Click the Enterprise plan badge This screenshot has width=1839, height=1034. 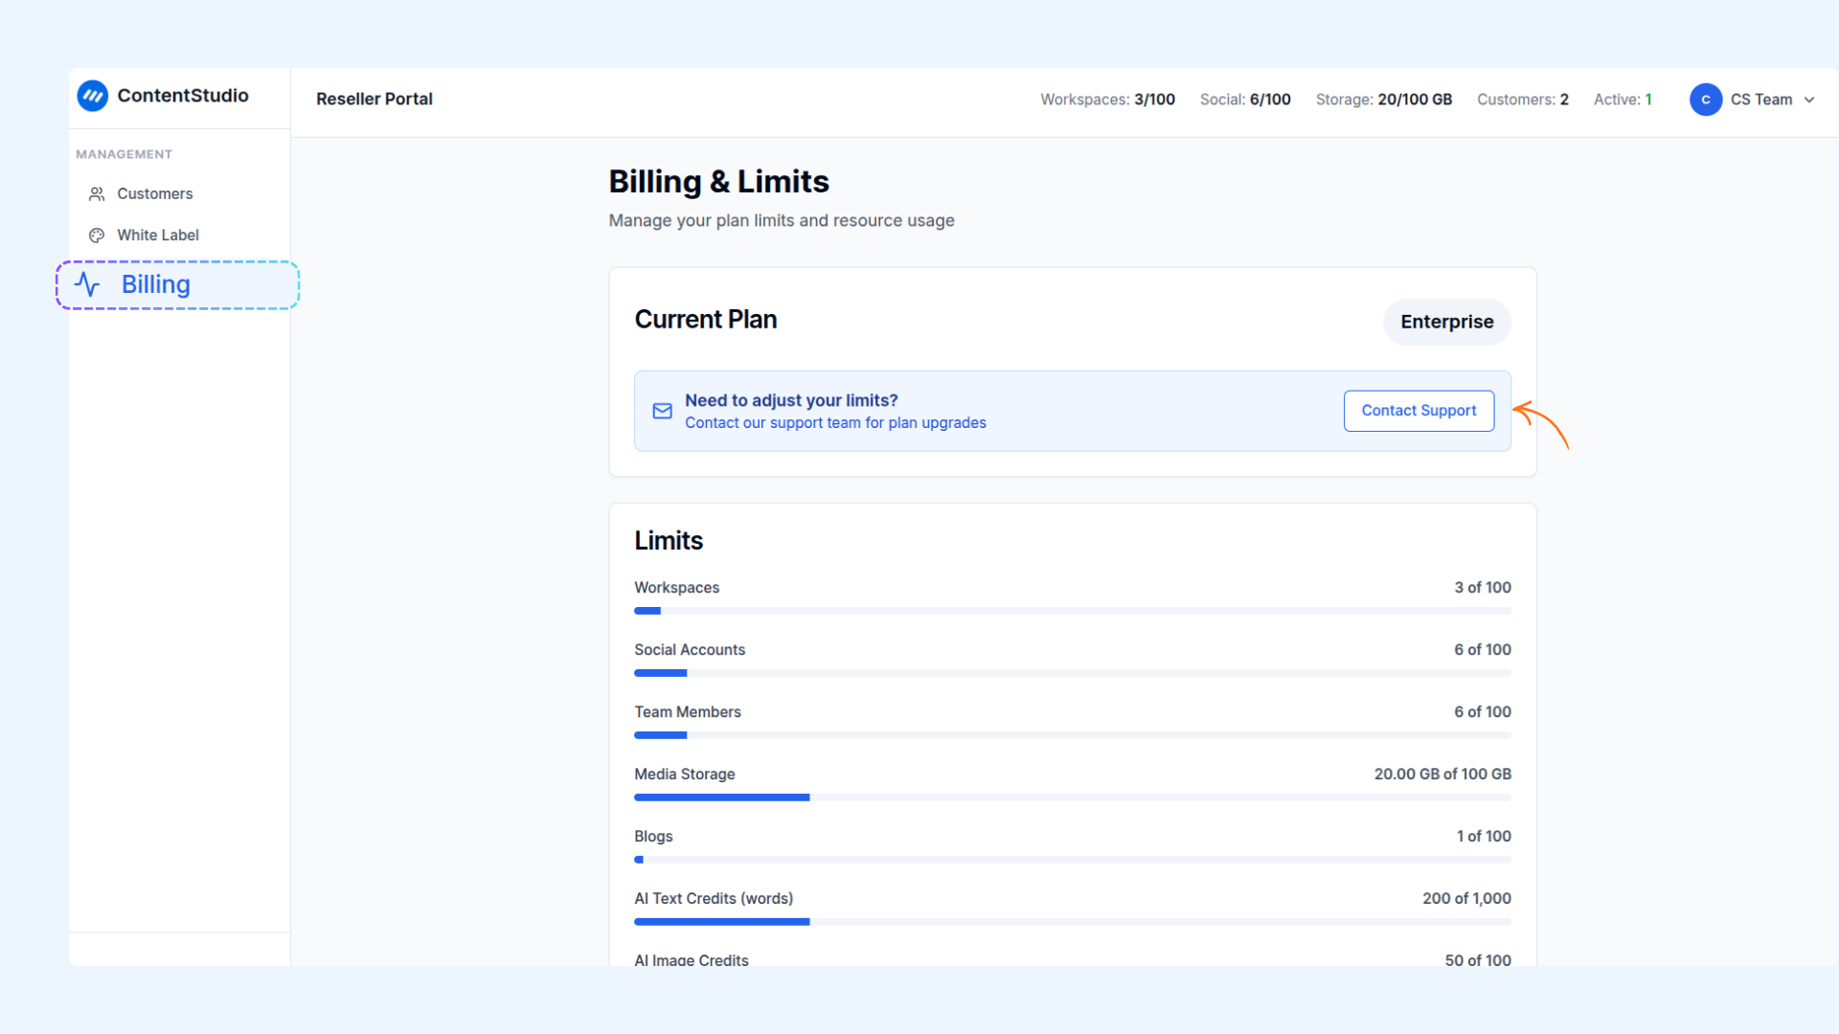[1446, 322]
